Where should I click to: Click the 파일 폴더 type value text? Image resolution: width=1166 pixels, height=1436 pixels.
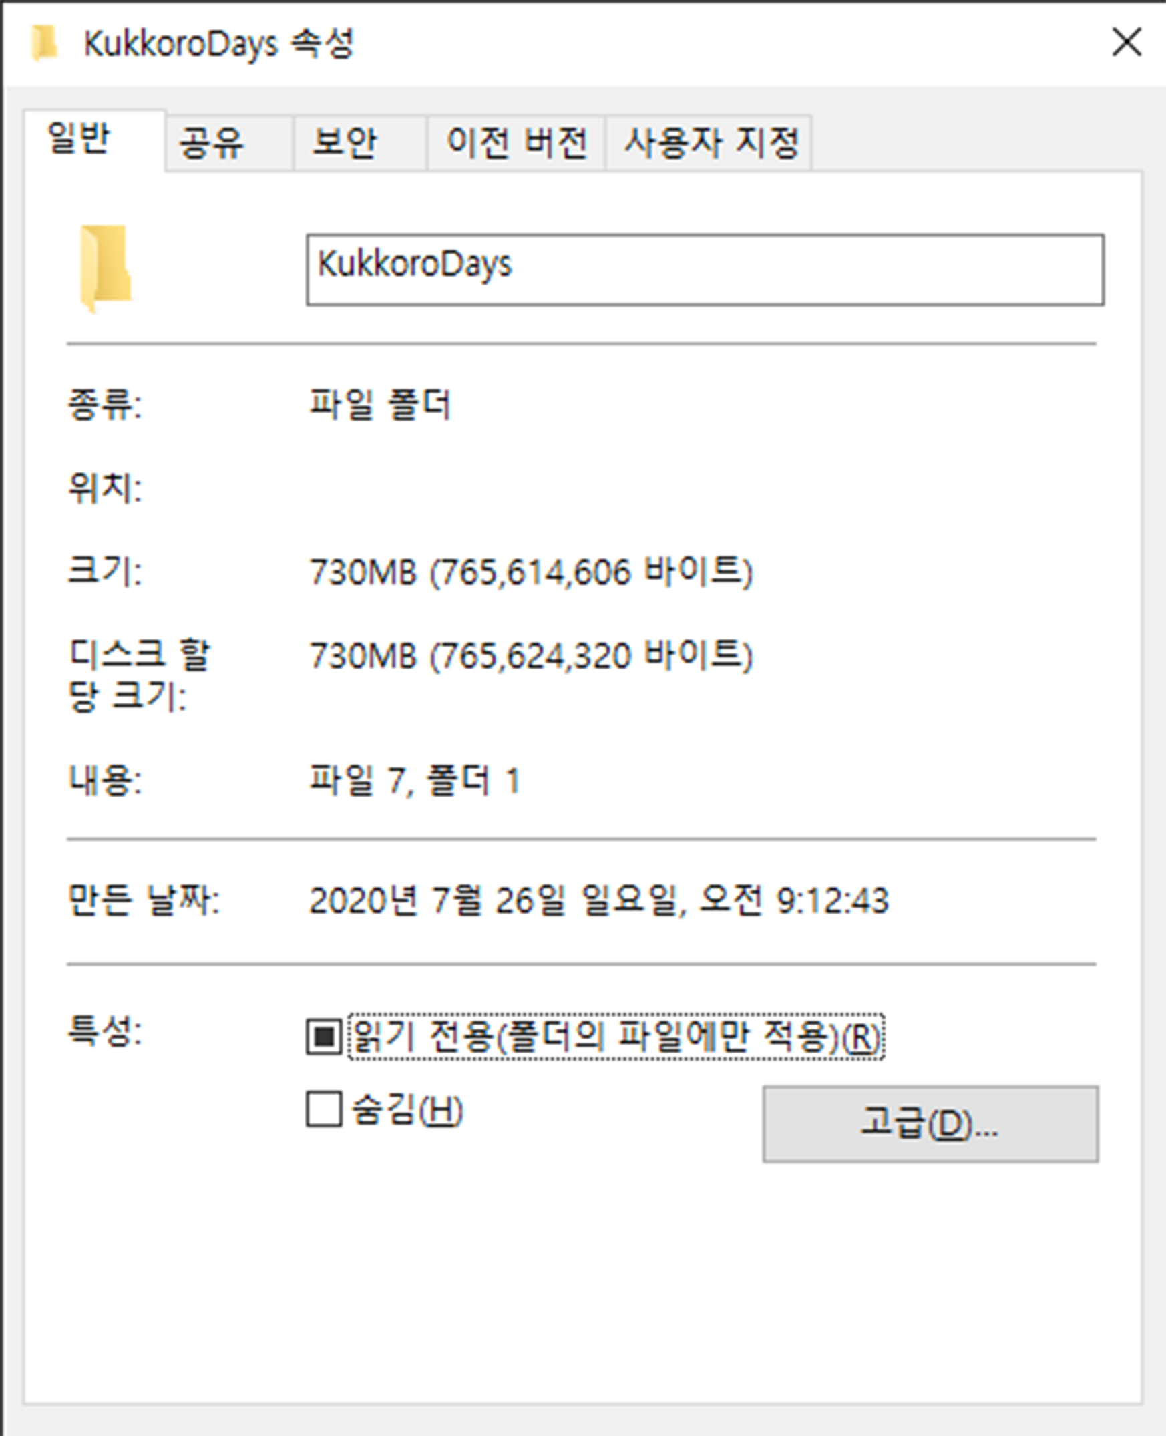coord(379,405)
